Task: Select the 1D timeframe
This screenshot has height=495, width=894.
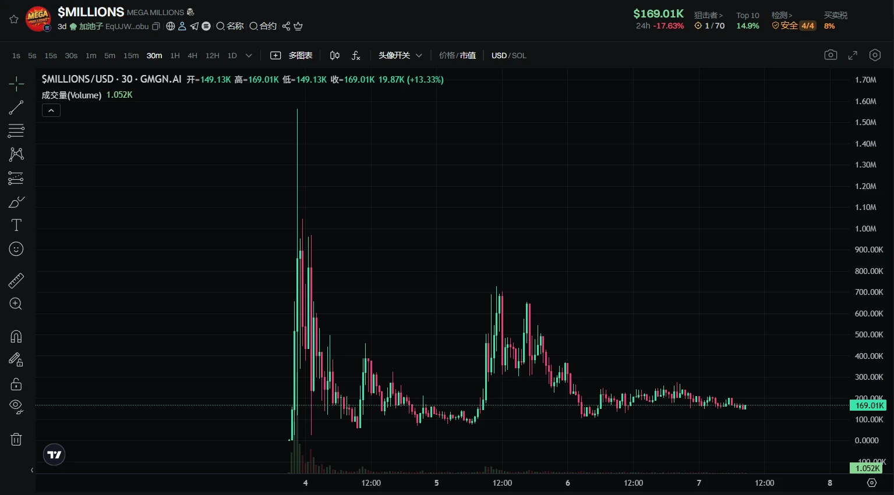Action: [x=232, y=55]
